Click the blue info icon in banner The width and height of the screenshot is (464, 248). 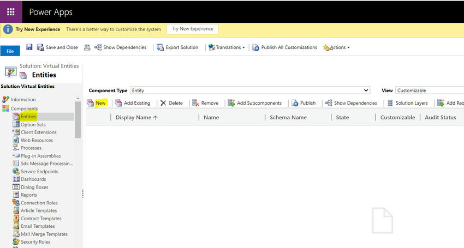coord(8,29)
